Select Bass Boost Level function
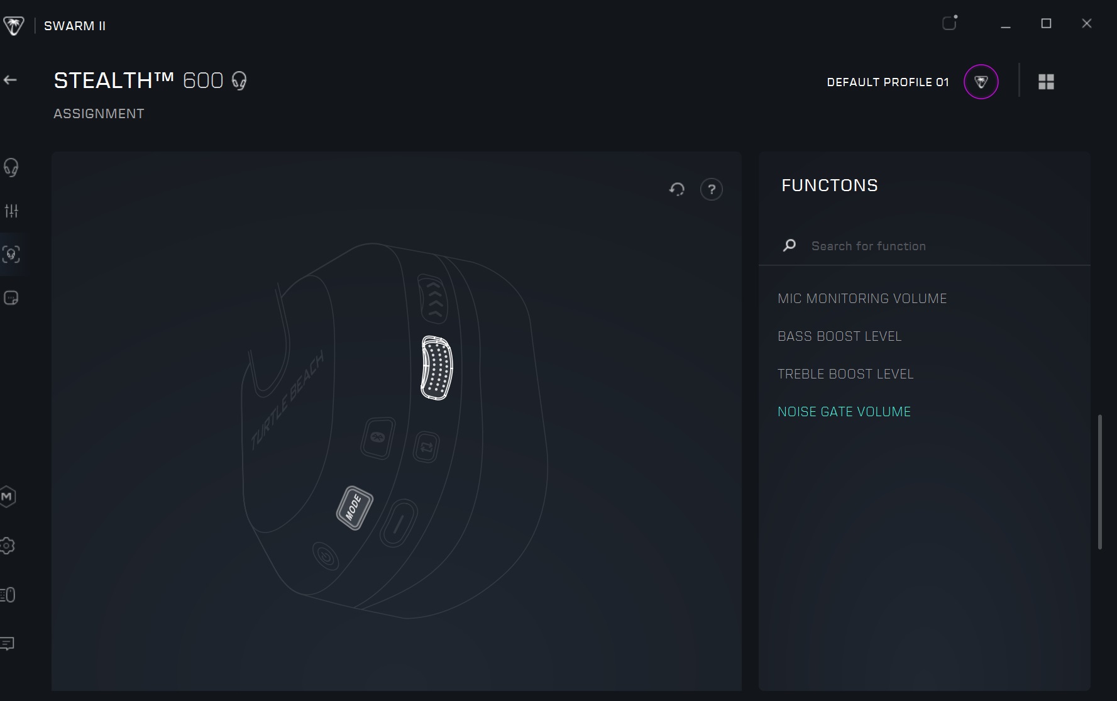 pos(839,336)
